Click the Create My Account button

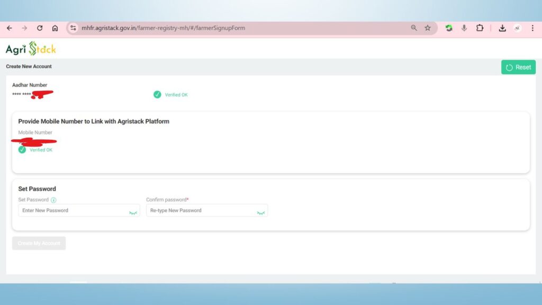coord(39,243)
